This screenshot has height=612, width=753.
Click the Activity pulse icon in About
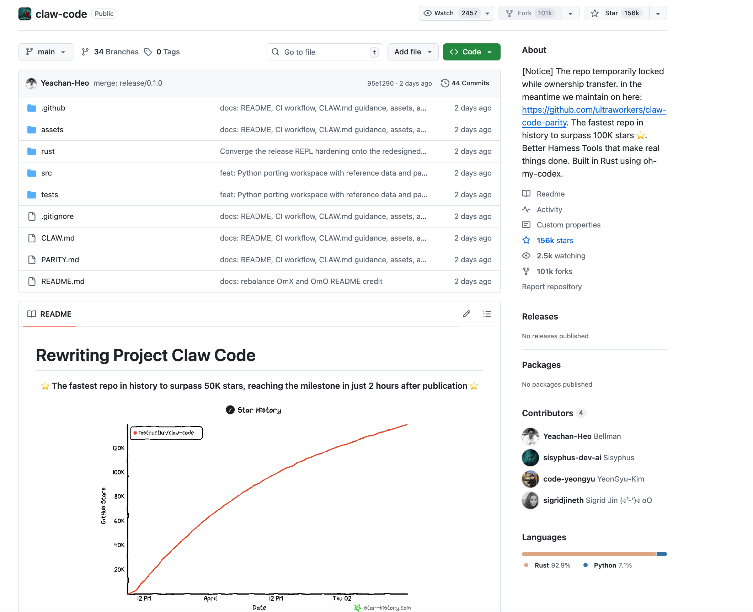[526, 209]
